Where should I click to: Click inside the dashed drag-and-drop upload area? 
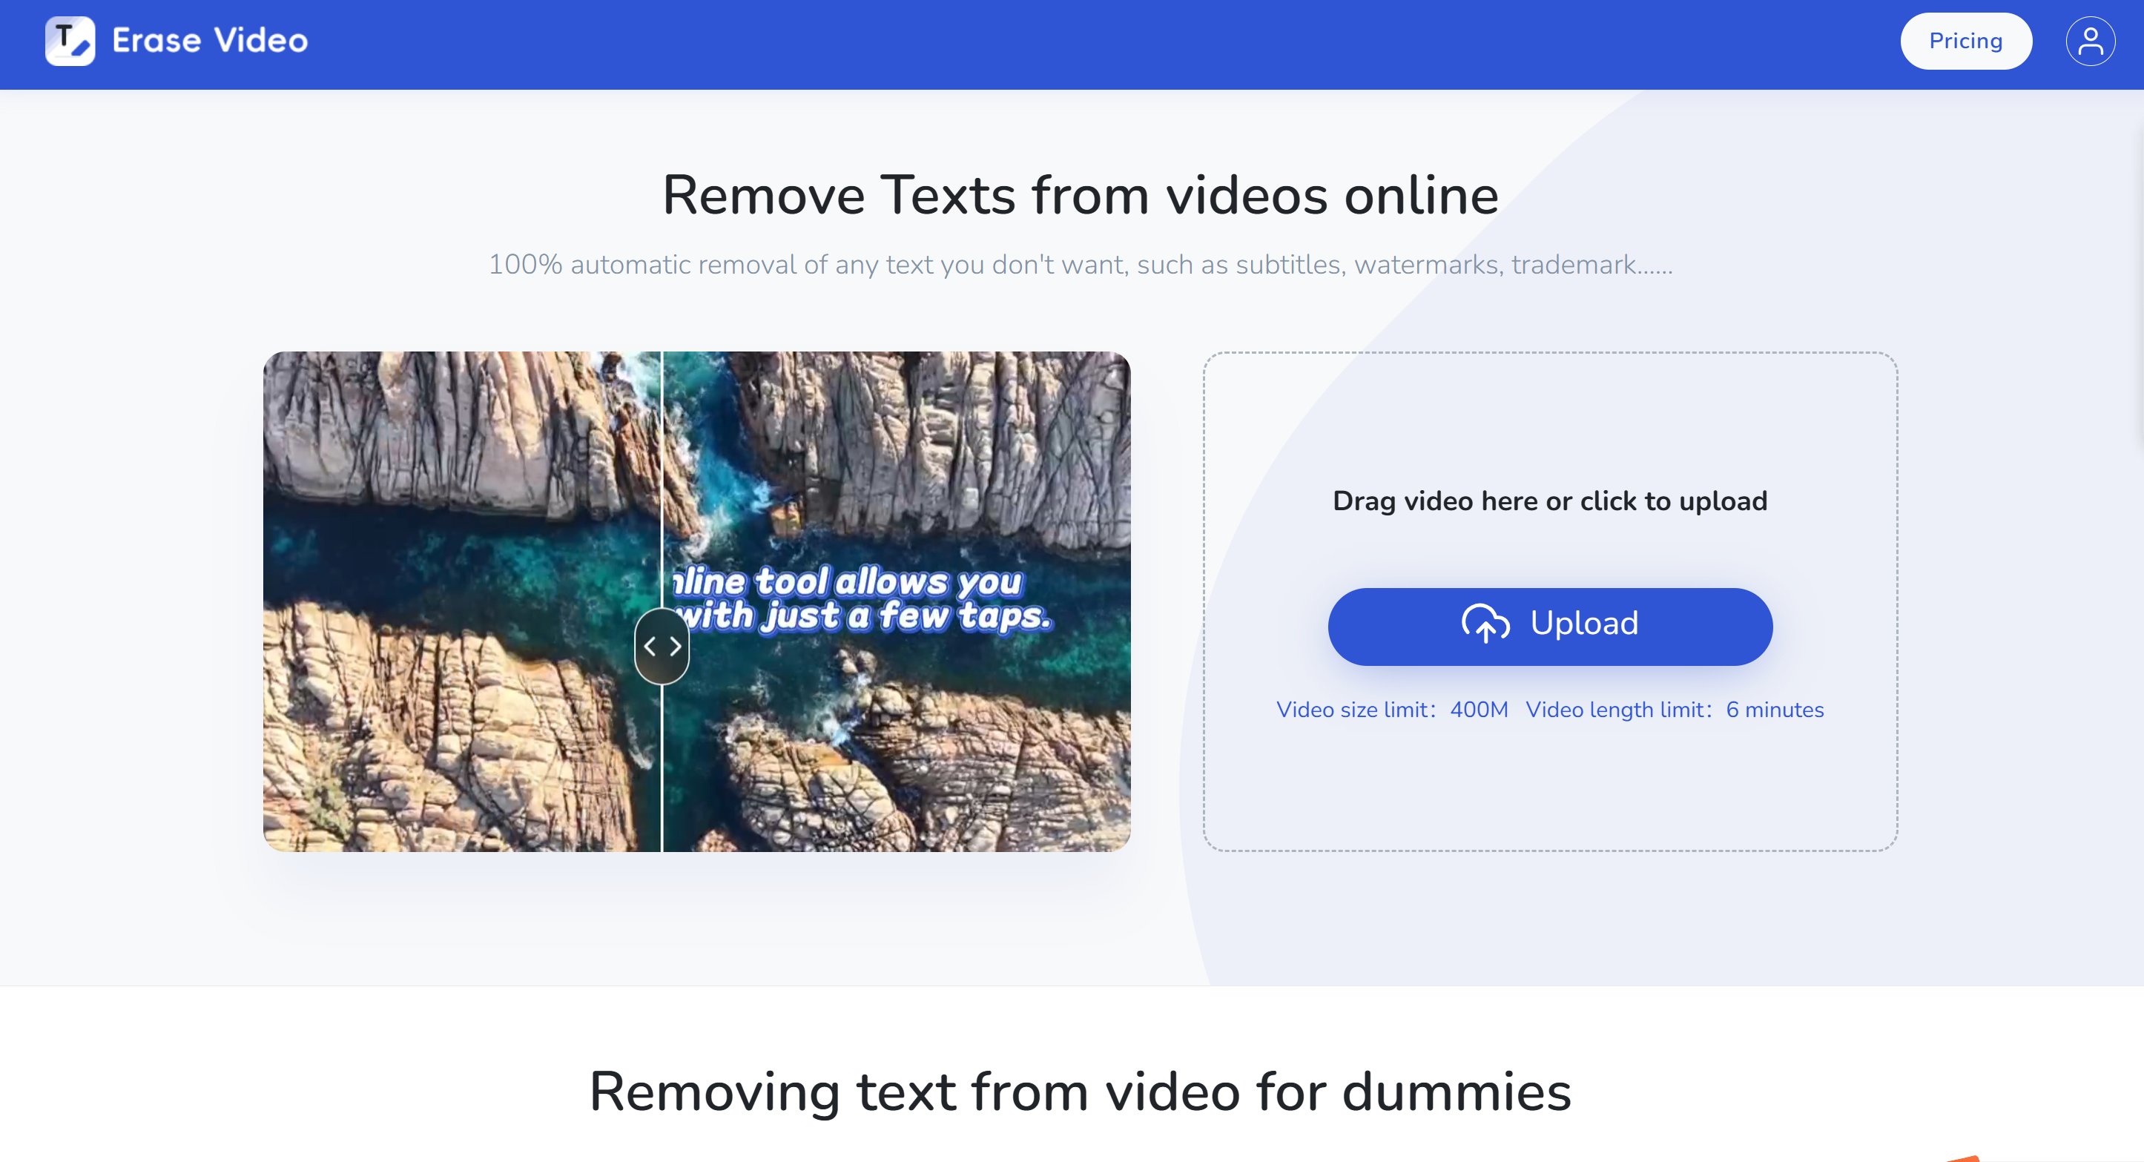click(x=1550, y=790)
